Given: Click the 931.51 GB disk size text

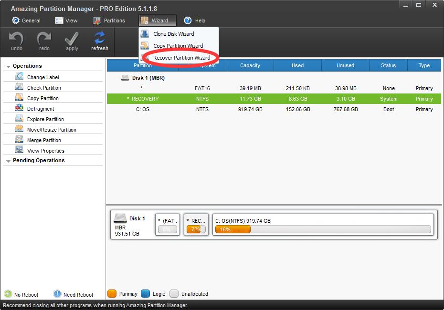Looking at the screenshot, I should [x=127, y=234].
